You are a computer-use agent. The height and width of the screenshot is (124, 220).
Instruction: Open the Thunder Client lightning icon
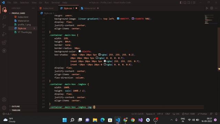pyautogui.click(x=4, y=51)
